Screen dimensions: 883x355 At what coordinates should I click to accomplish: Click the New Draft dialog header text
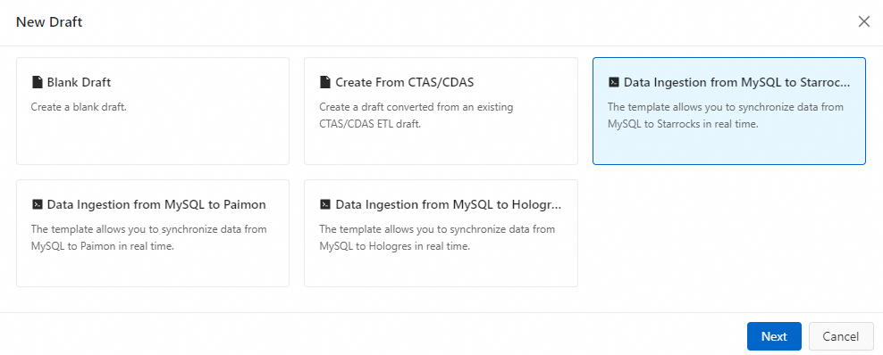(49, 22)
